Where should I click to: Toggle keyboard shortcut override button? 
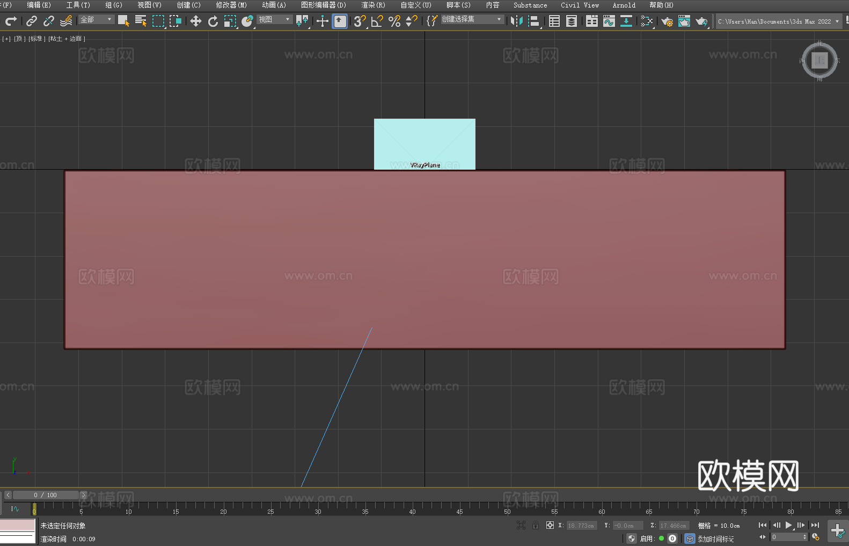coord(340,21)
